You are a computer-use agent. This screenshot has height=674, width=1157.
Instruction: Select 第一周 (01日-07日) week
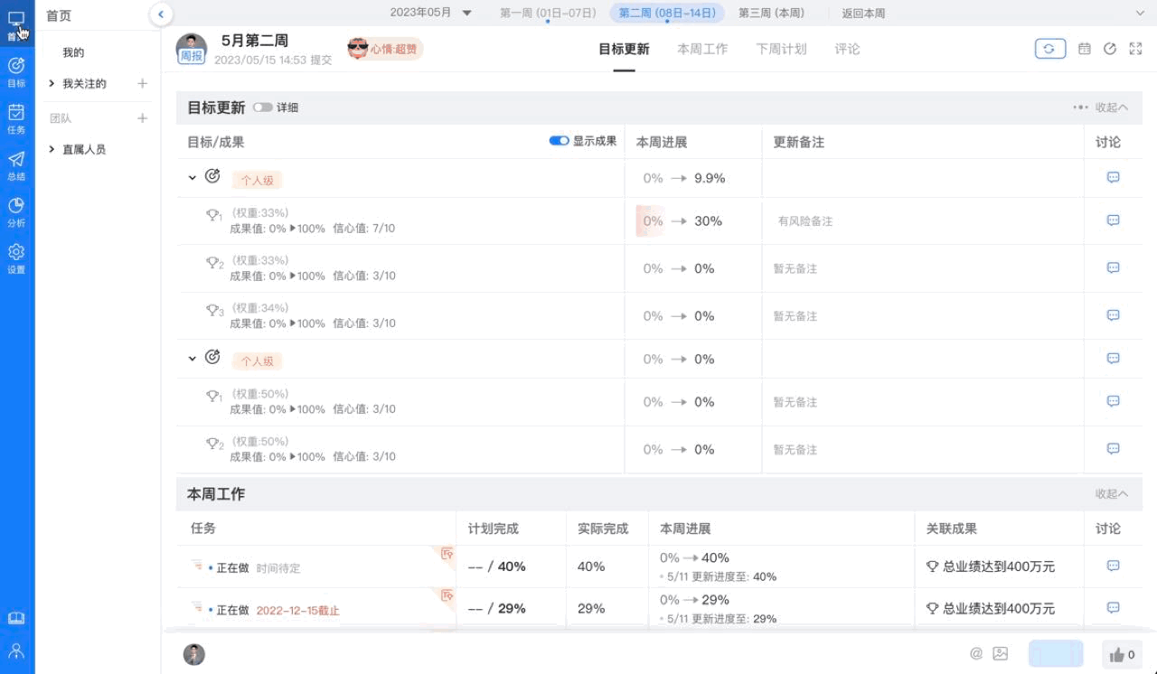coord(548,13)
